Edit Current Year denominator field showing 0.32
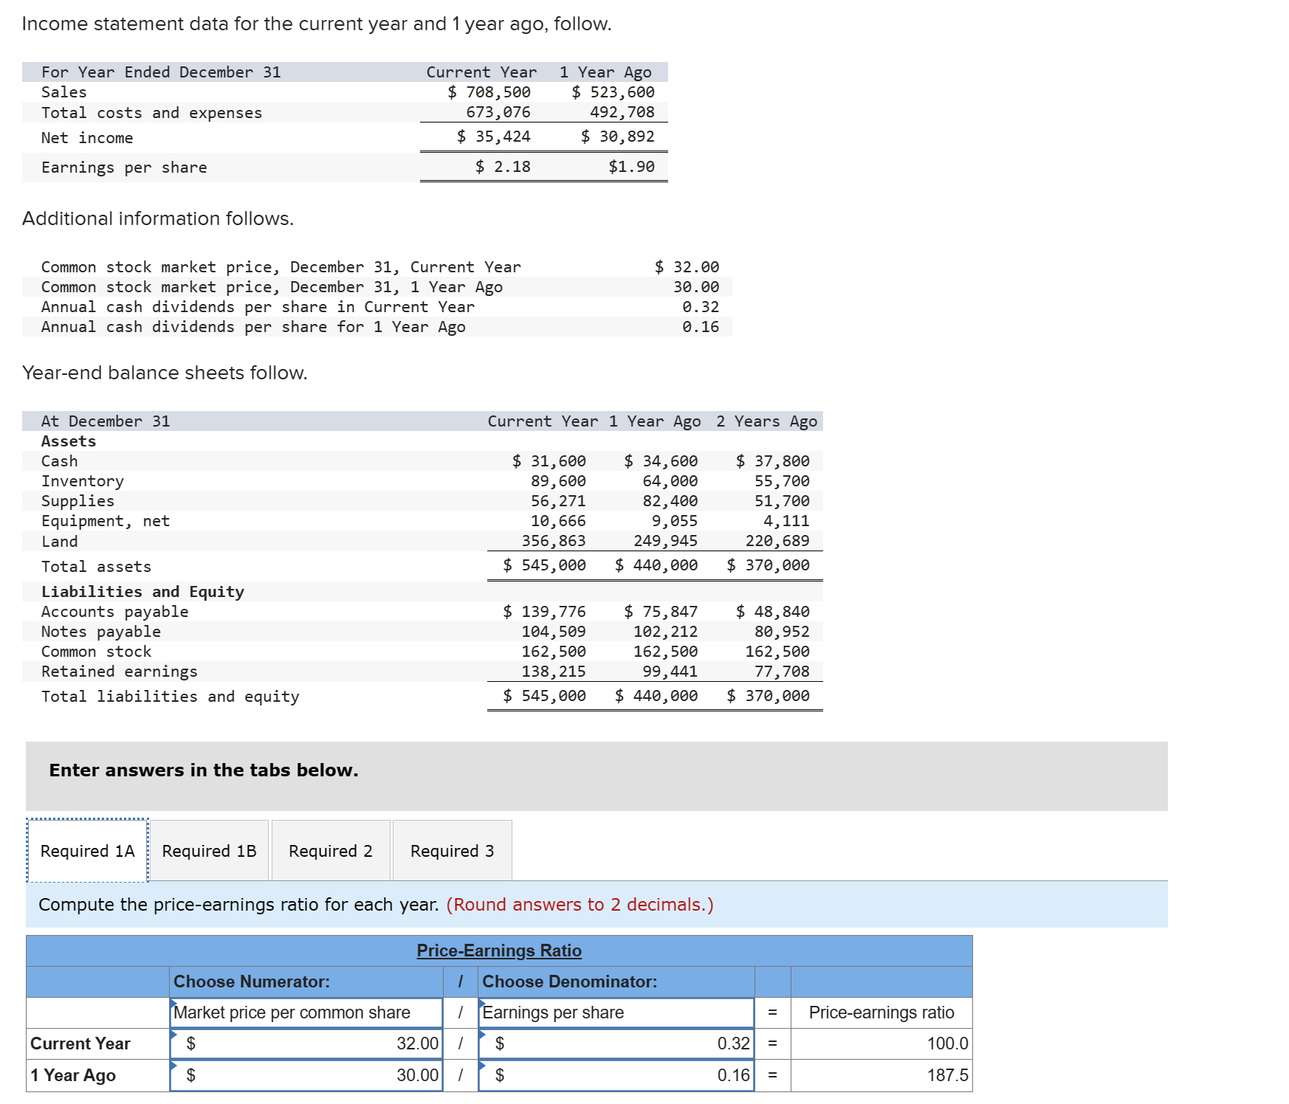 [x=616, y=1043]
